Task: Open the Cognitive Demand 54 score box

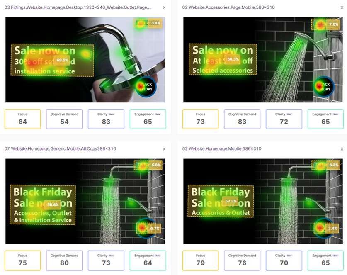Action: (64, 119)
